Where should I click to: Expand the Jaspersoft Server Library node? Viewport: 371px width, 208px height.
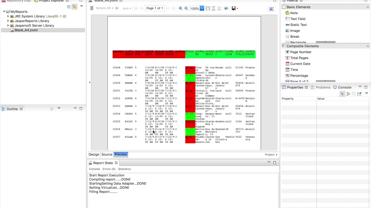(x=8, y=25)
